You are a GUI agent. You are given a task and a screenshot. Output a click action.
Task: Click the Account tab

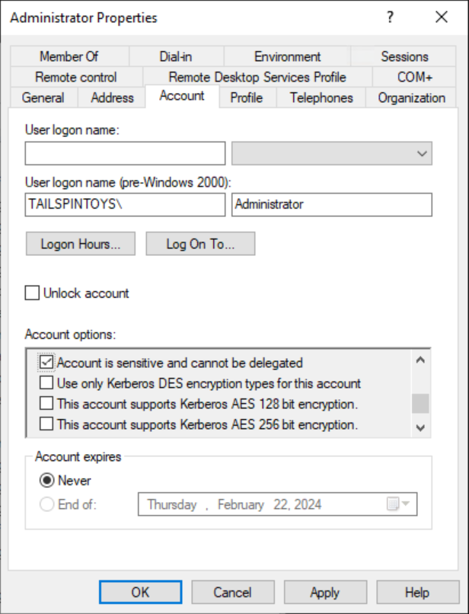(x=182, y=96)
